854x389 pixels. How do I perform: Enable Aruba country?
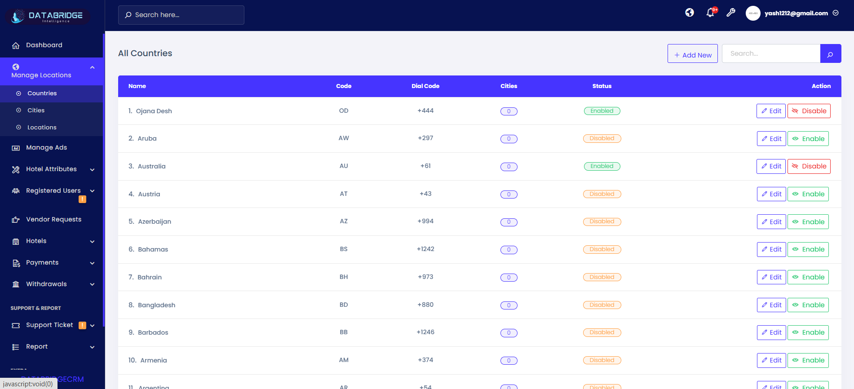(808, 139)
